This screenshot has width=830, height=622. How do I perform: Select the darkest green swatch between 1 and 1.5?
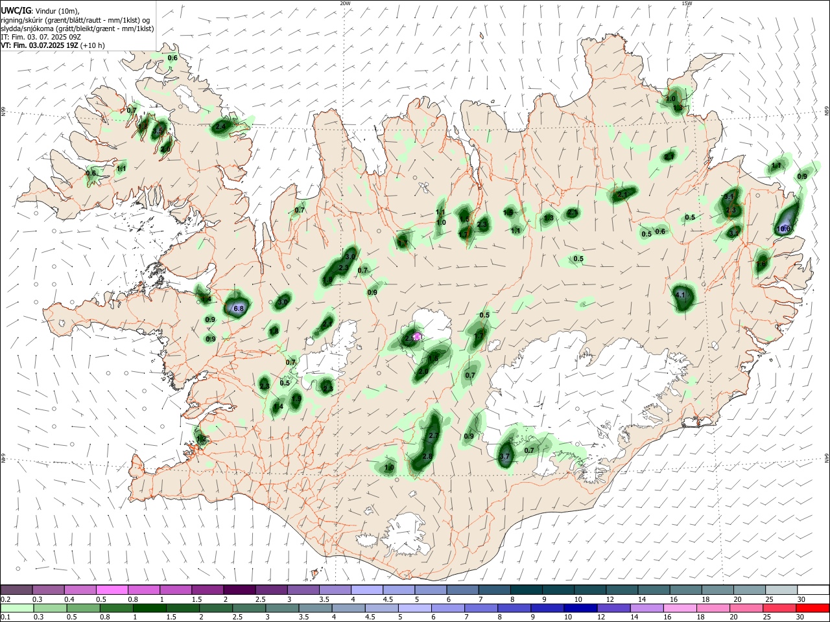click(149, 608)
